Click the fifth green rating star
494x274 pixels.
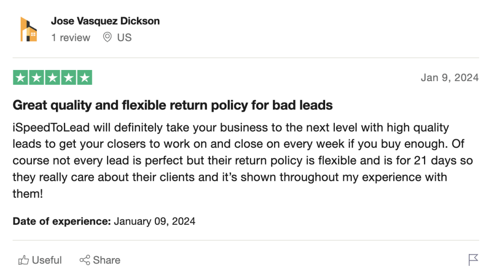pos(84,78)
